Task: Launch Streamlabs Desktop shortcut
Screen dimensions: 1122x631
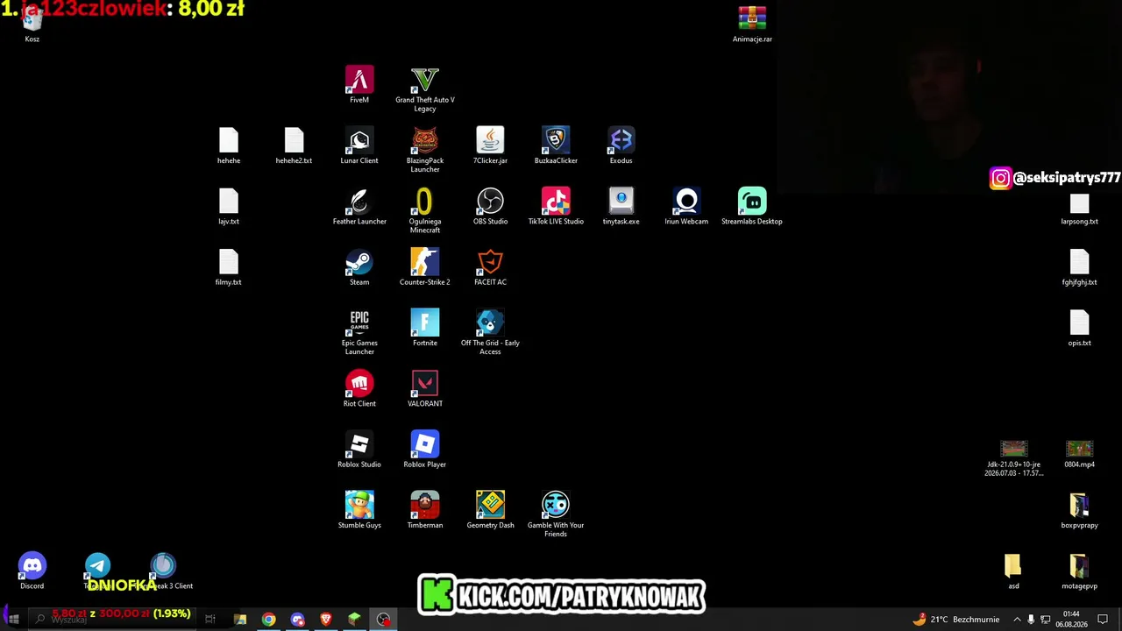Action: click(752, 206)
